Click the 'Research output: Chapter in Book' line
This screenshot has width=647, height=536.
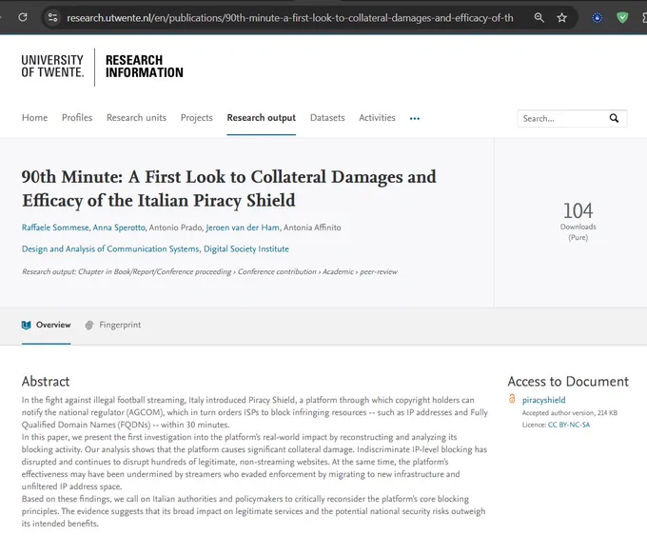[x=209, y=271]
